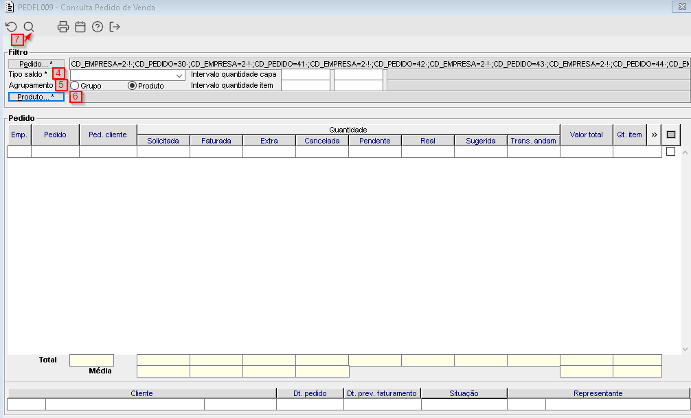The image size is (691, 418).
Task: Click the undo/reset arrow toolbar icon
Action: [x=12, y=27]
